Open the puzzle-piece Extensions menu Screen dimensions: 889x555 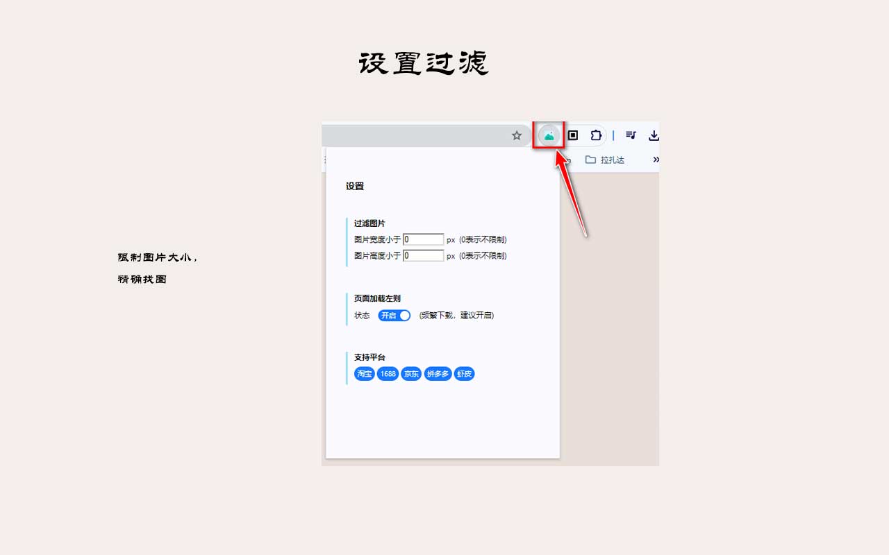[x=596, y=135]
